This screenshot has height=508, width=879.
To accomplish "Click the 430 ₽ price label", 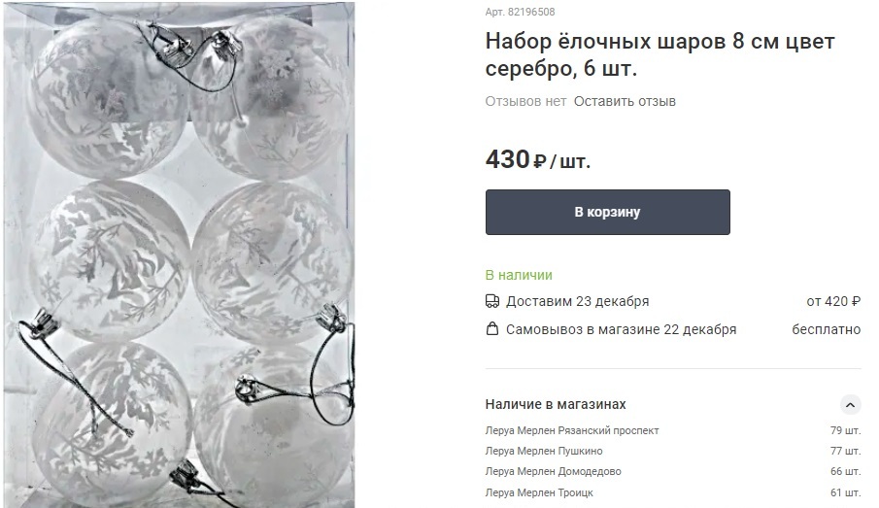I will pyautogui.click(x=538, y=159).
